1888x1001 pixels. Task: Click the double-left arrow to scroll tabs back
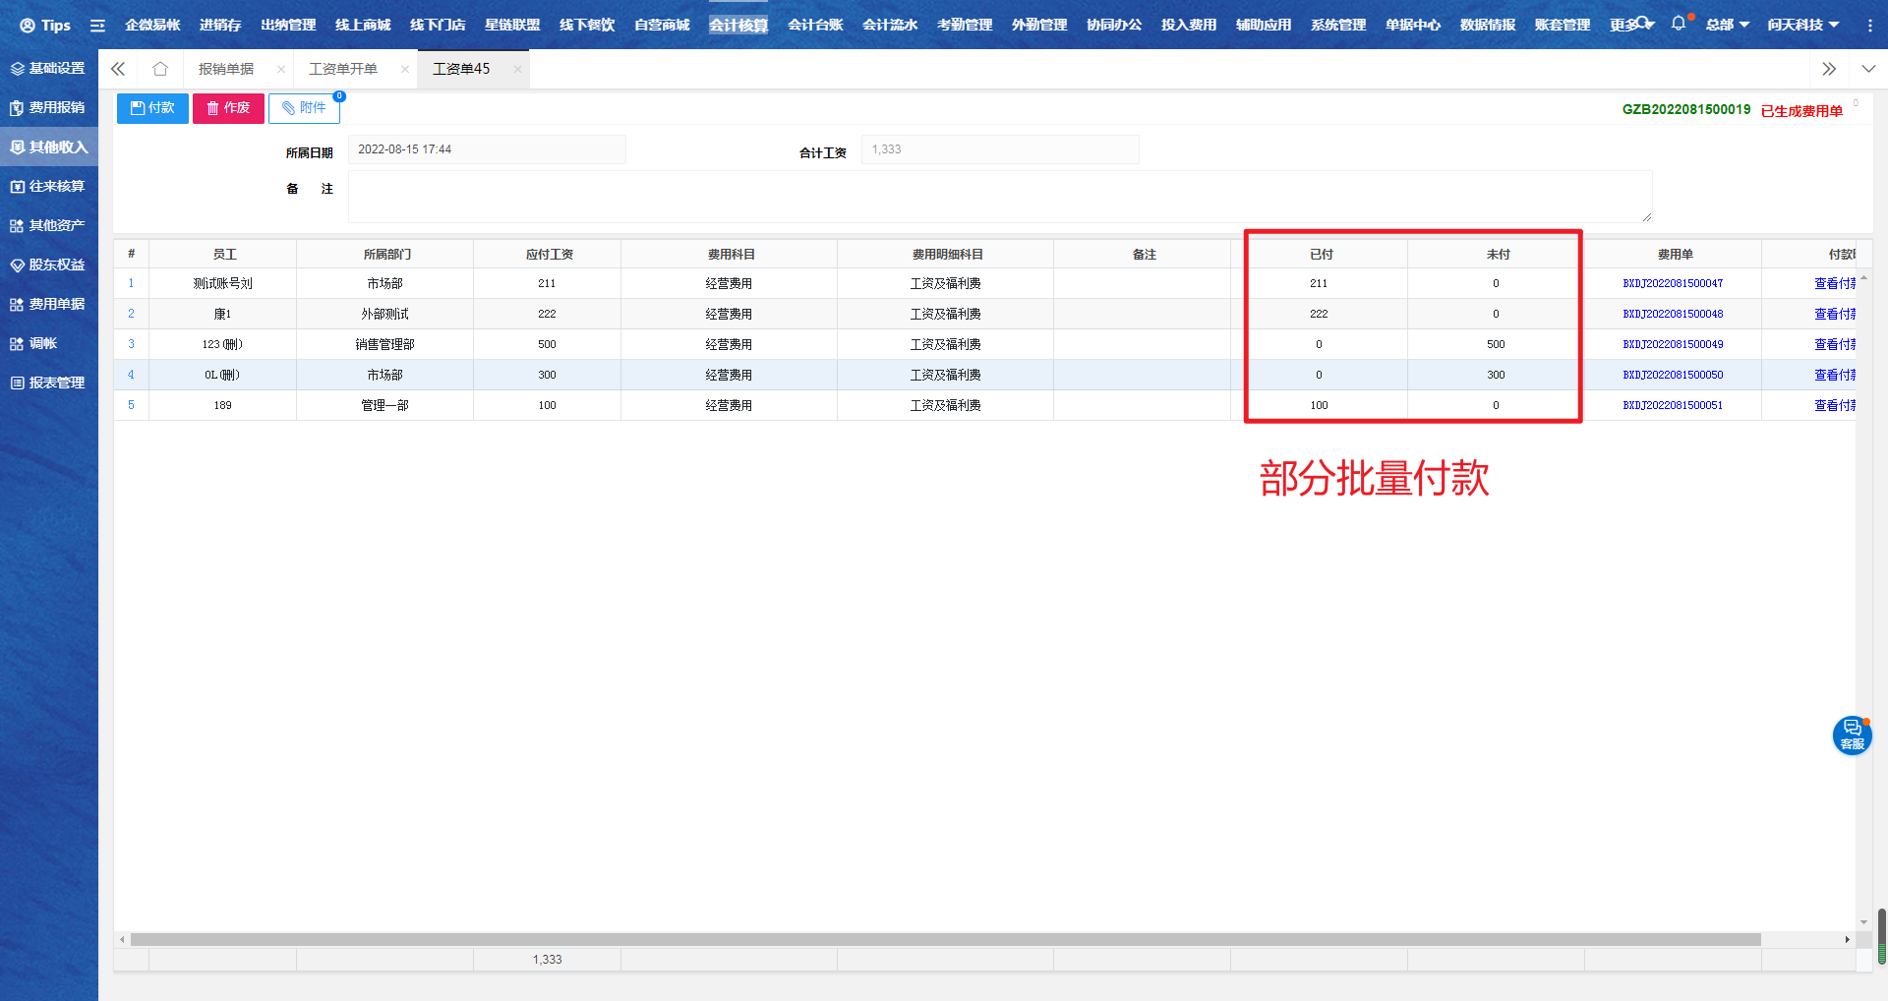pos(118,69)
